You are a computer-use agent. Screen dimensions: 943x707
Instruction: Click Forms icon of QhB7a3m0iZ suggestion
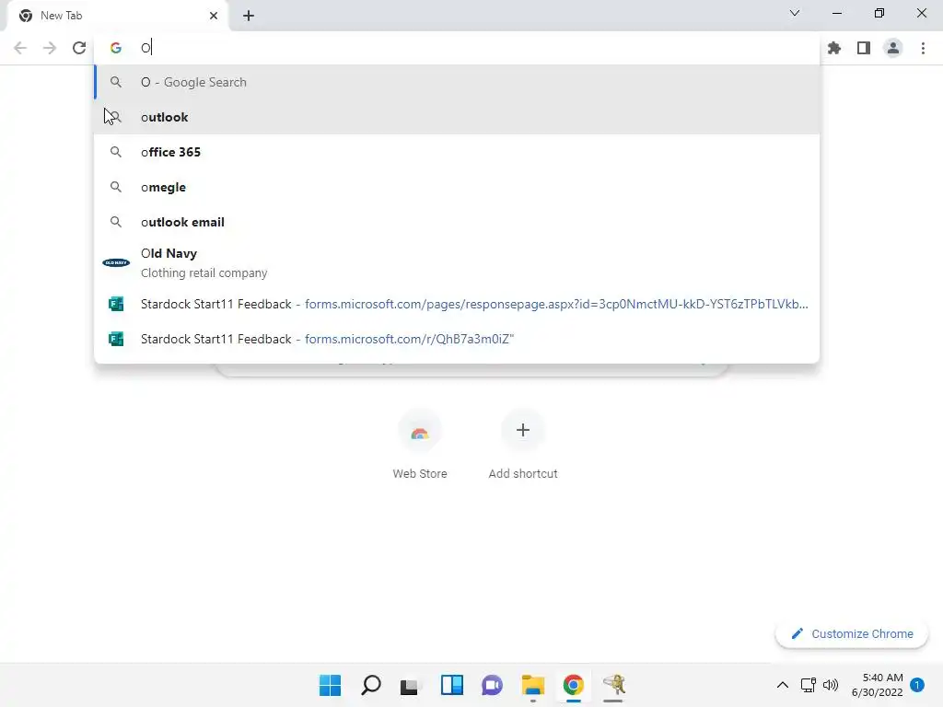click(116, 339)
